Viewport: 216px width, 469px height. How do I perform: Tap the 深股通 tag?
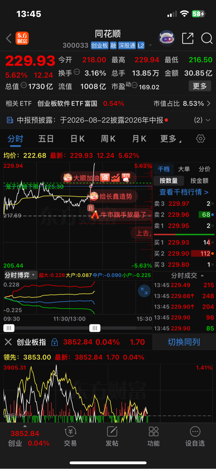pos(127,45)
